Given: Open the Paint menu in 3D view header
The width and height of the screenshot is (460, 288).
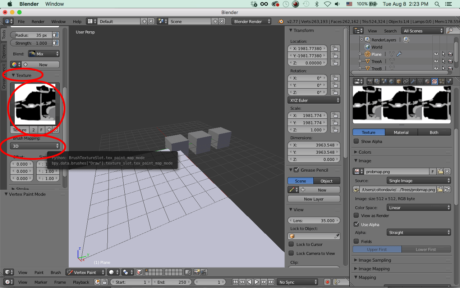Looking at the screenshot, I should [39, 272].
